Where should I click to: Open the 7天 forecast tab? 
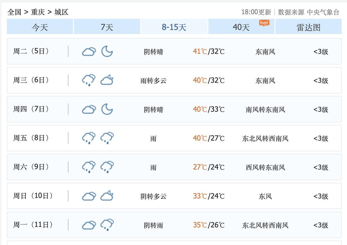tap(107, 27)
